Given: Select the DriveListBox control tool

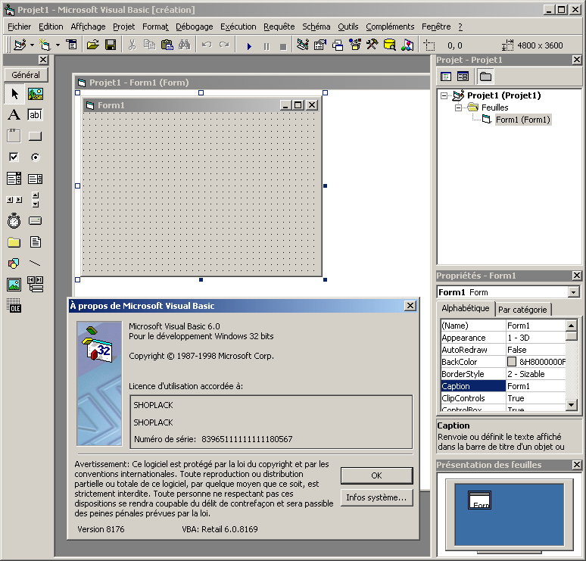Looking at the screenshot, I should (x=36, y=221).
